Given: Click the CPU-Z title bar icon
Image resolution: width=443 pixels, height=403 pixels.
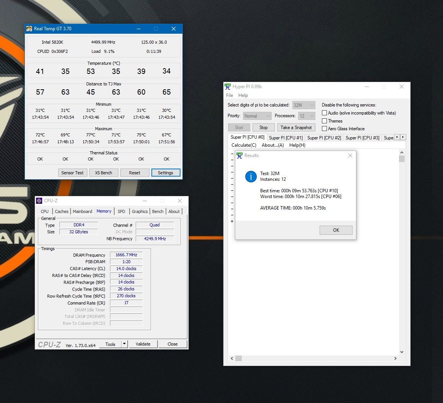Looking at the screenshot, I should 39,201.
